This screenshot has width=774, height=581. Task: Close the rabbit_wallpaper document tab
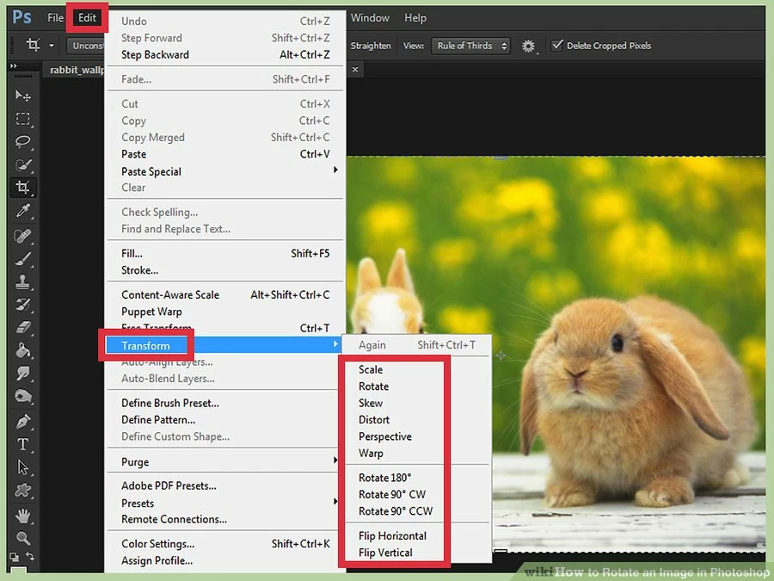coord(355,70)
